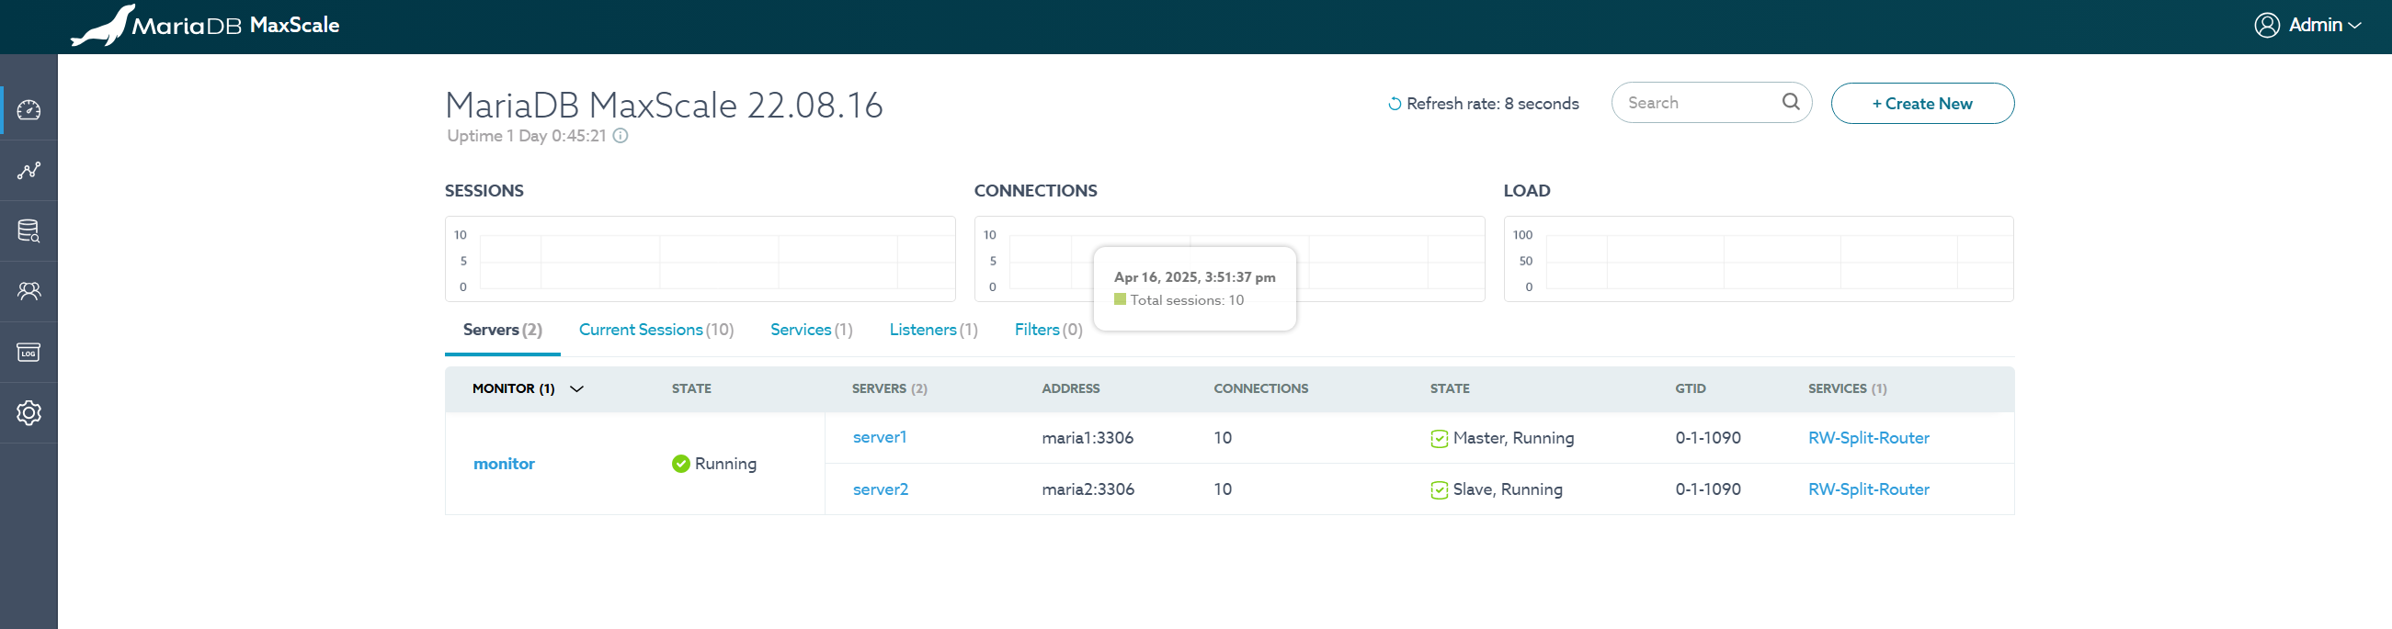Click the search magnifier icon
The width and height of the screenshot is (2392, 629).
1790,102
